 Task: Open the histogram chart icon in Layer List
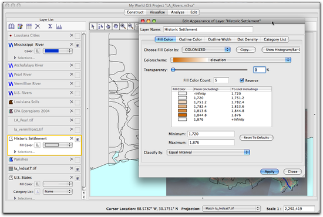point(59,26)
